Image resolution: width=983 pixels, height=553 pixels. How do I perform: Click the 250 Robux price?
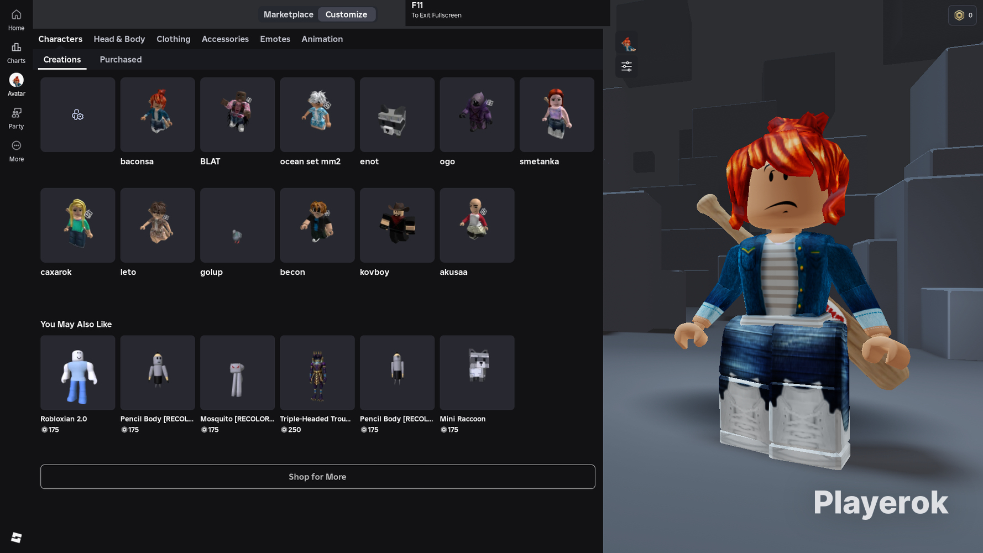pos(291,430)
